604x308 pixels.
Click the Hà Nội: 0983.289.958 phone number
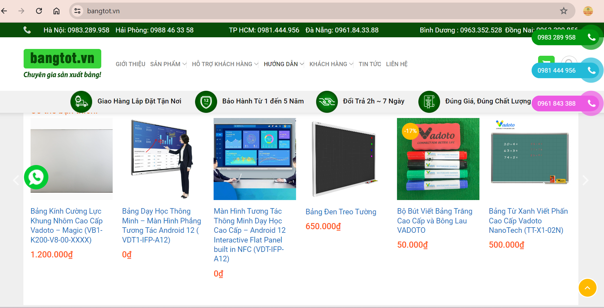tap(77, 30)
